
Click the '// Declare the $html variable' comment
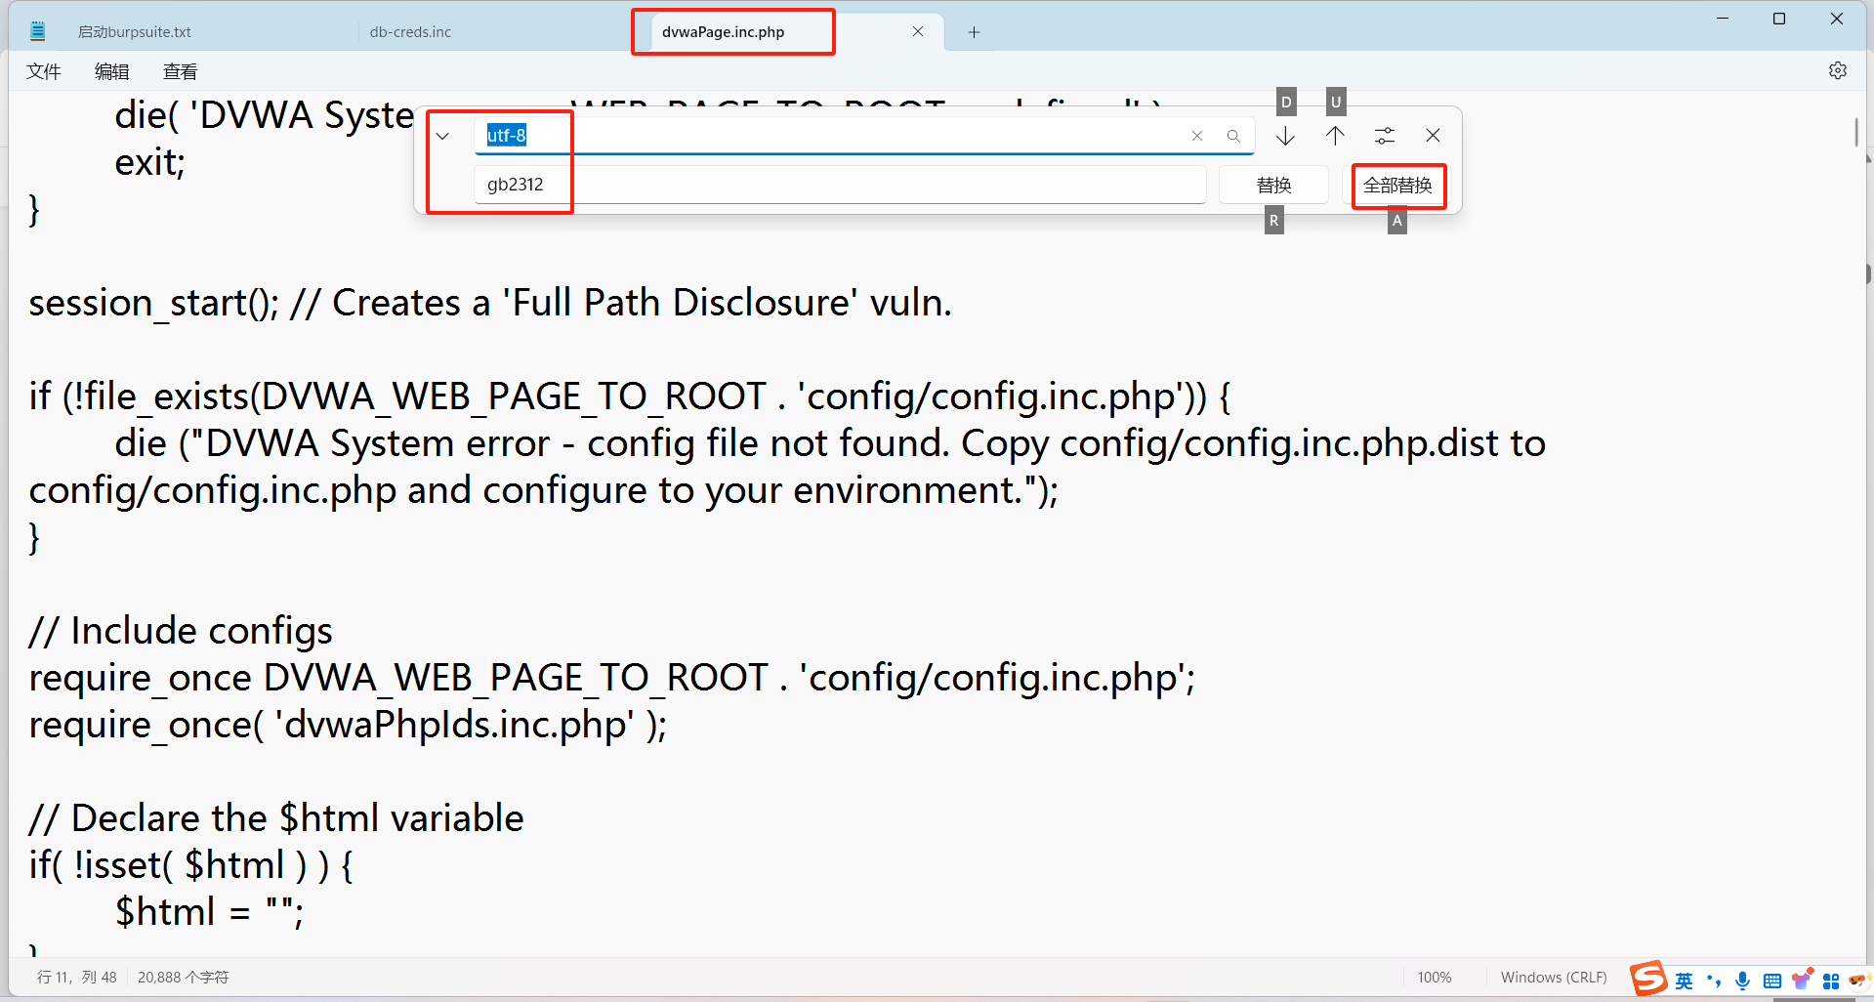tap(276, 818)
